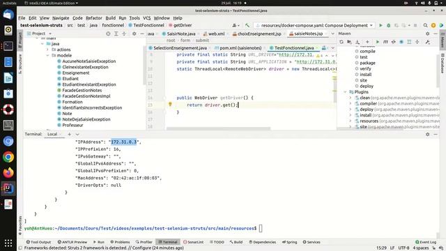Click terminal command prompt input
This screenshot has height=251, width=446.
click(x=261, y=228)
